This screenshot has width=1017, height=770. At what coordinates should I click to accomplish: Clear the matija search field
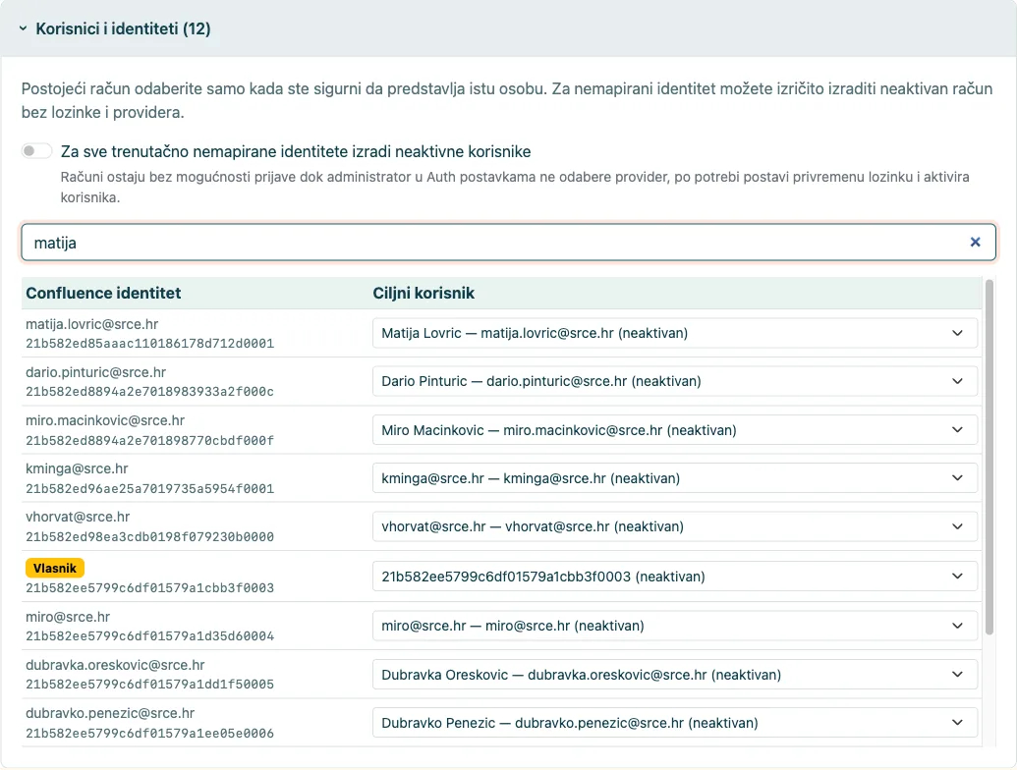[x=975, y=242]
